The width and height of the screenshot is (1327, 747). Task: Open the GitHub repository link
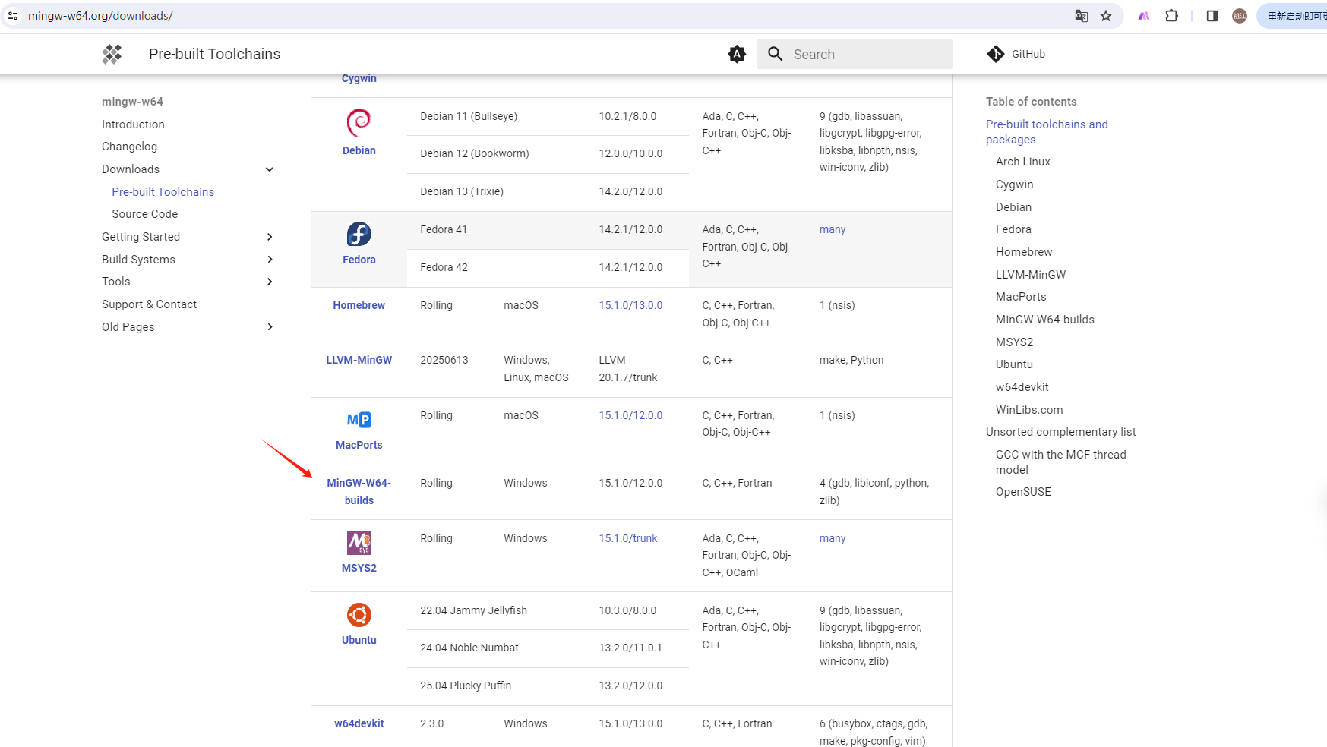coord(1016,54)
